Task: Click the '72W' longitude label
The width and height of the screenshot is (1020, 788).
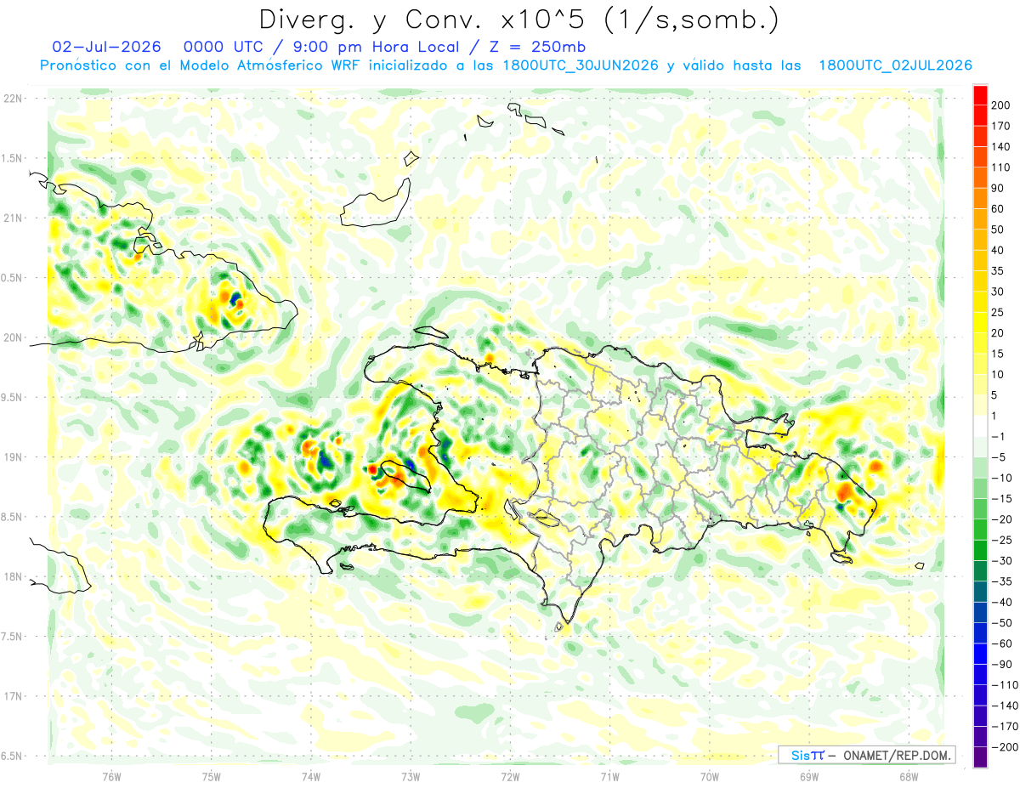Action: [510, 775]
